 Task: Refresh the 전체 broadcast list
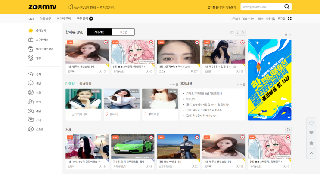point(288,130)
